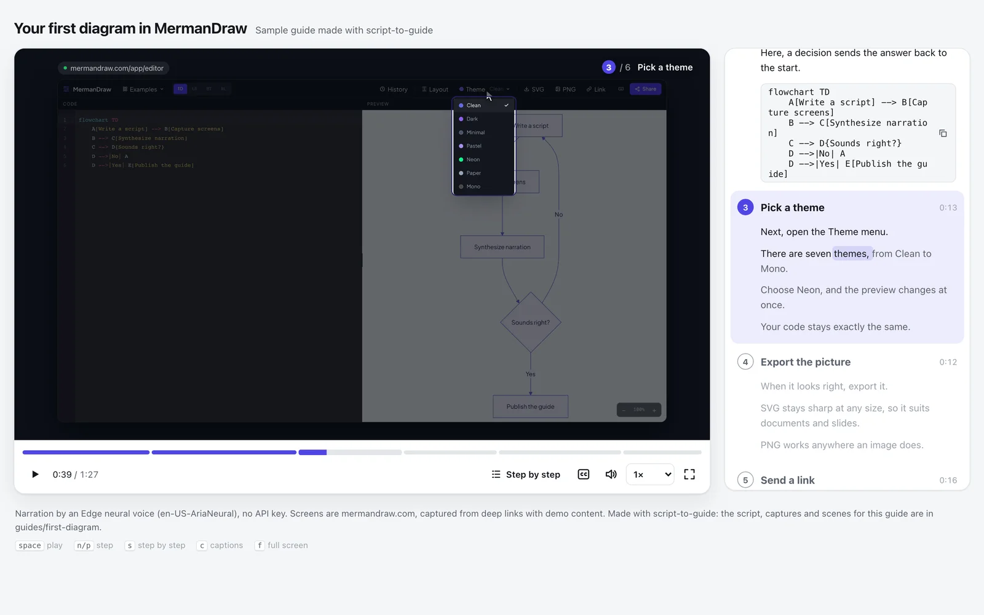Viewport: 984px width, 615px height.
Task: Click the step 5 number circle
Action: click(745, 480)
